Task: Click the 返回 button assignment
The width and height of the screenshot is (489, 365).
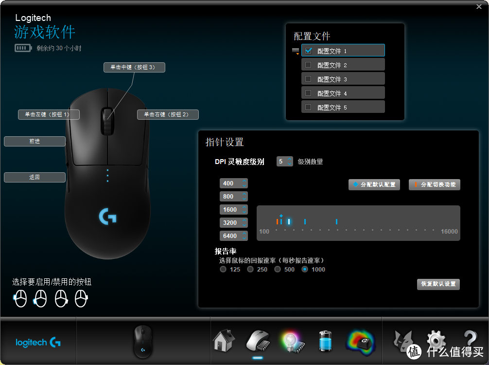Action: click(35, 177)
